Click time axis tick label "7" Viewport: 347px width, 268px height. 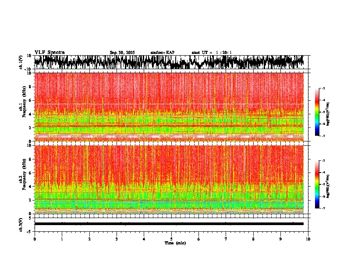click(x=226, y=239)
